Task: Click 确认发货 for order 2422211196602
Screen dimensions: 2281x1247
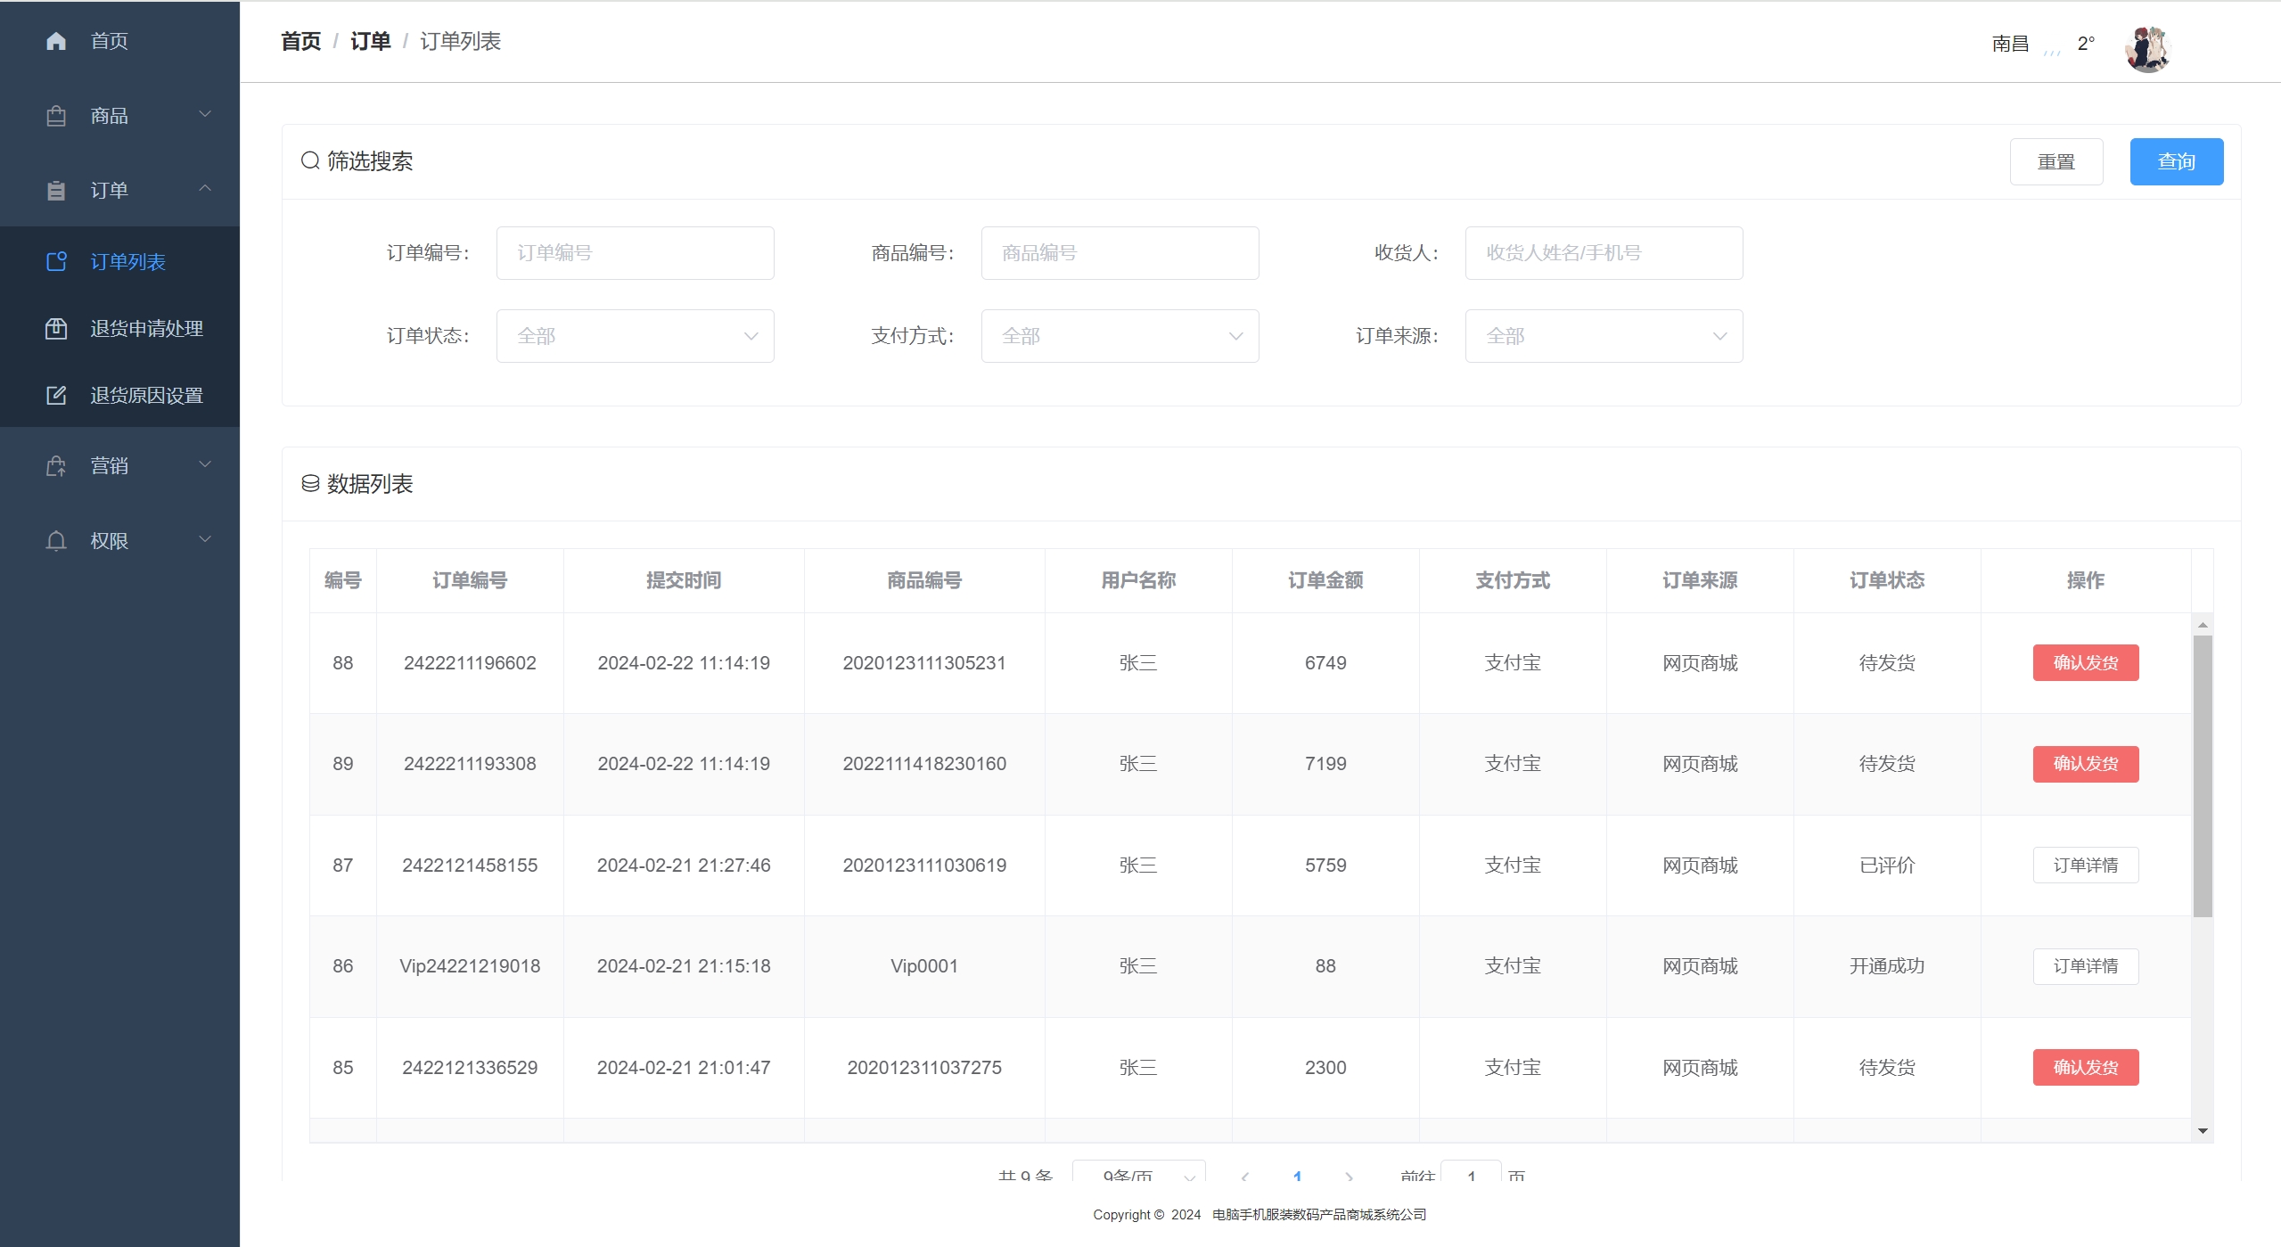Action: (x=2085, y=662)
